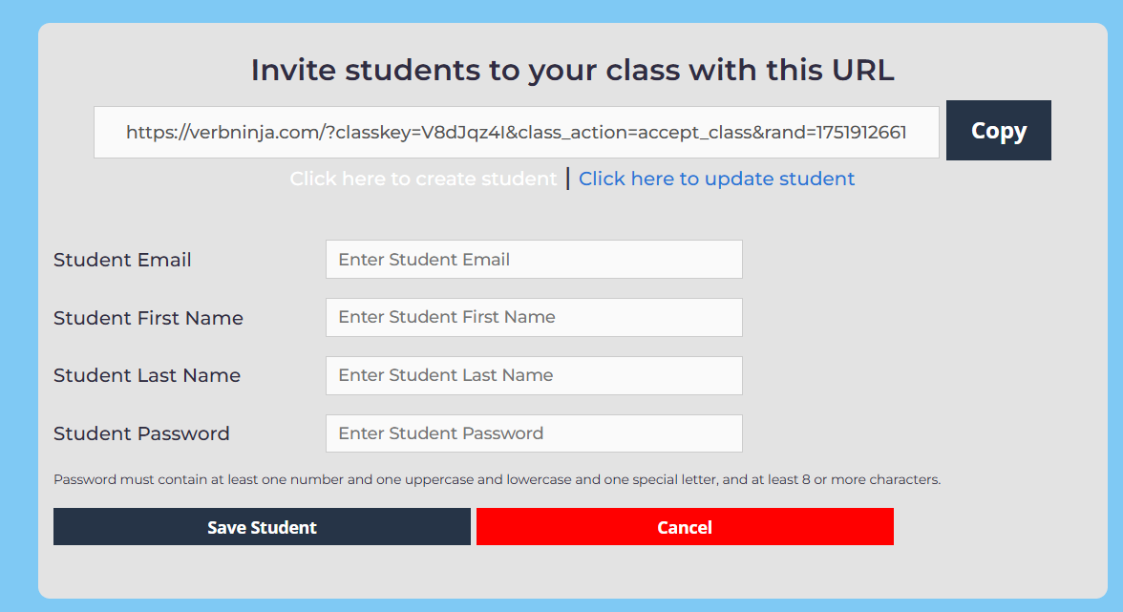1123x612 pixels.
Task: Click the Copy button beside the URL
Action: coord(998,131)
